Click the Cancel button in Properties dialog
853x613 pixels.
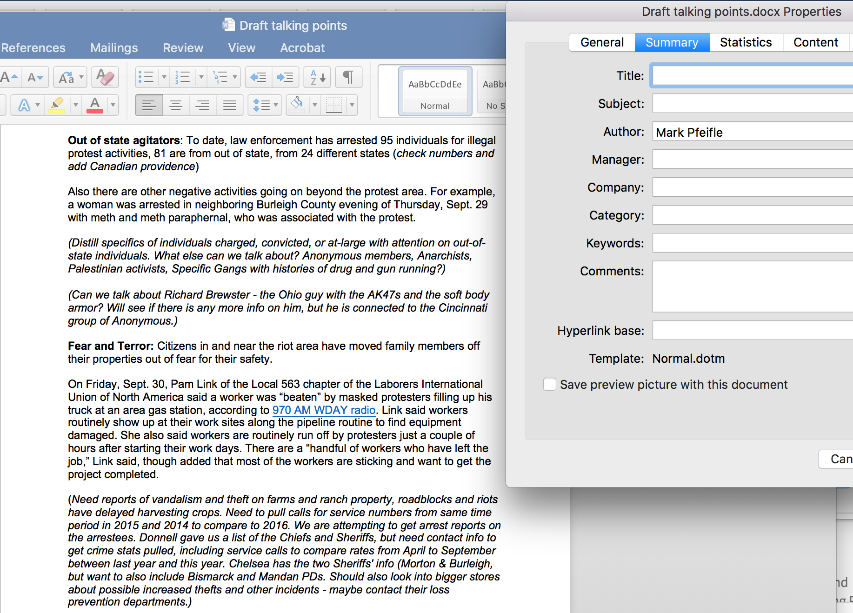(x=836, y=459)
